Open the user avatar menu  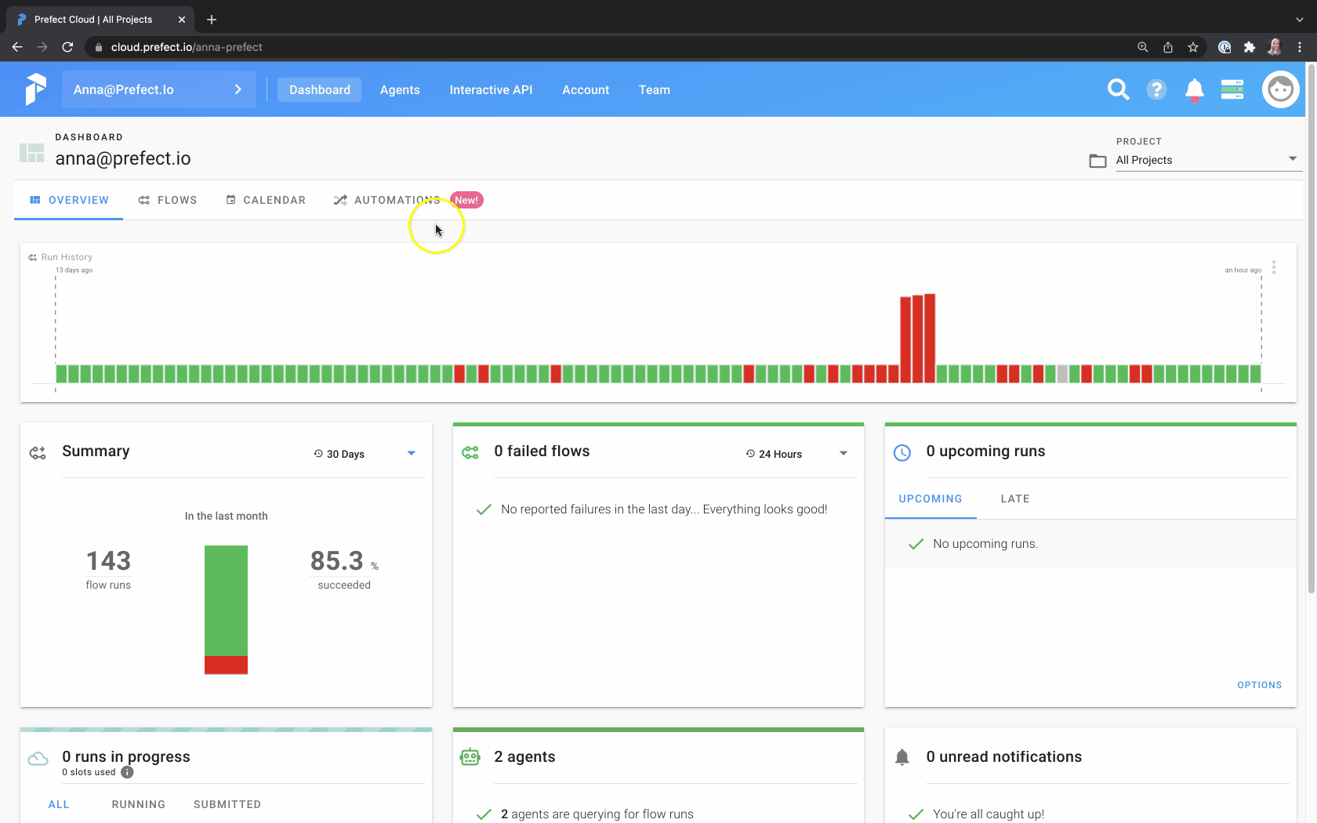[1281, 89]
